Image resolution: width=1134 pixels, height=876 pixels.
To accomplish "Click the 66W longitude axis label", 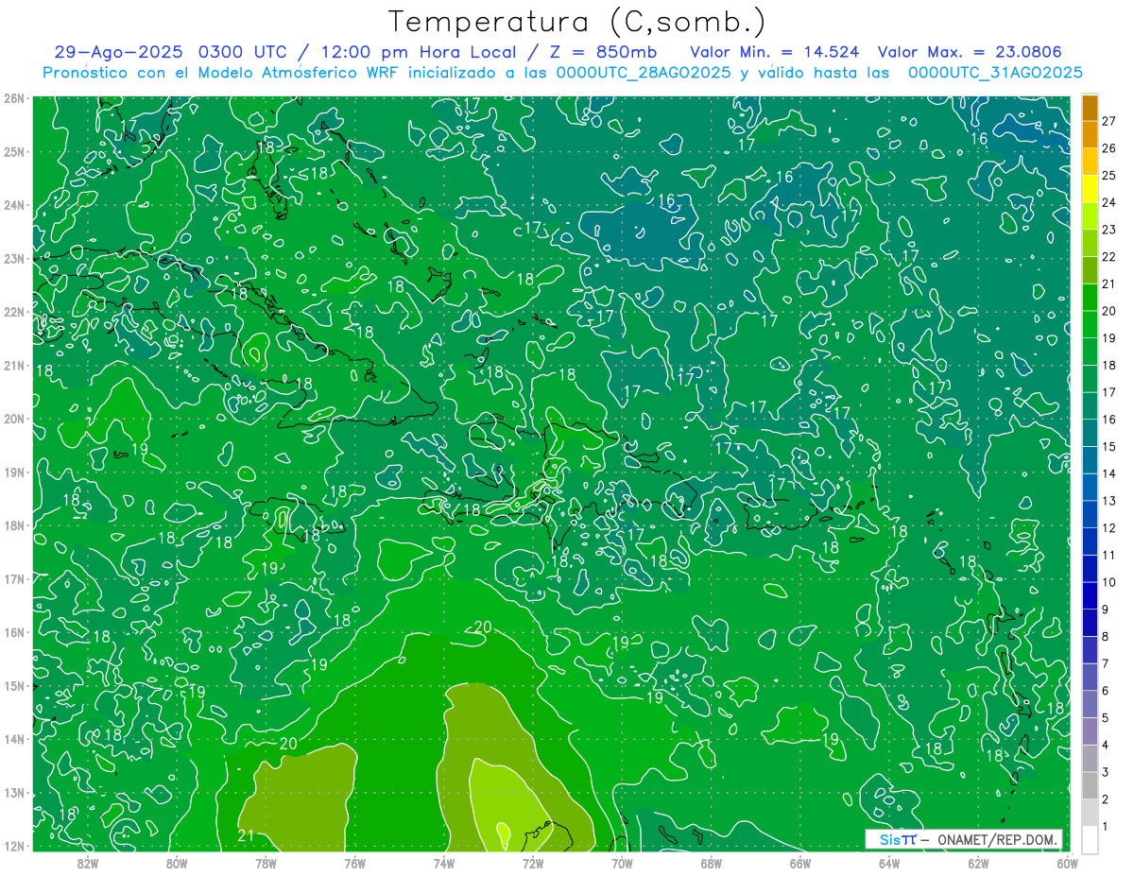I will 799,862.
